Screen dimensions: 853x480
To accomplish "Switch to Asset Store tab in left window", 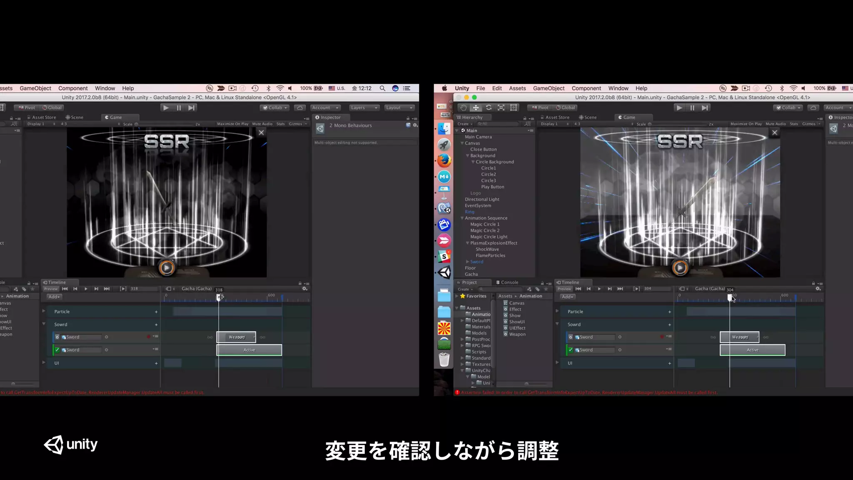I will 41,117.
